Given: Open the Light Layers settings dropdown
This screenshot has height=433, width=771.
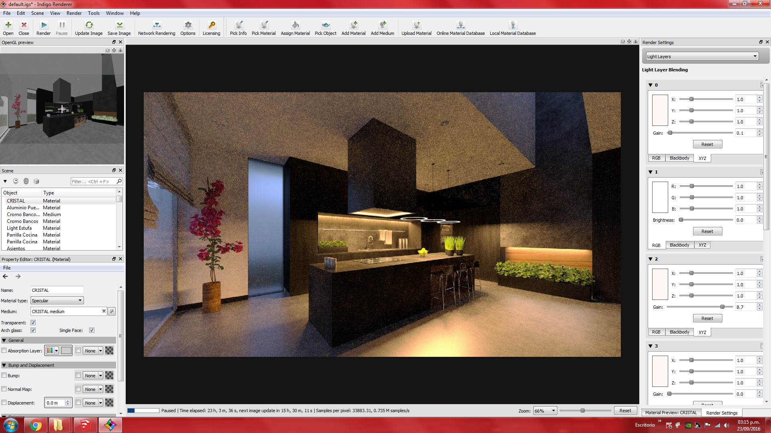Looking at the screenshot, I should pos(702,57).
